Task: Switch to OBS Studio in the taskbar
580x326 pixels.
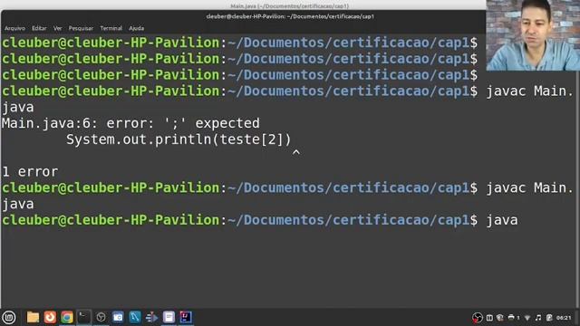Action: coord(101,317)
